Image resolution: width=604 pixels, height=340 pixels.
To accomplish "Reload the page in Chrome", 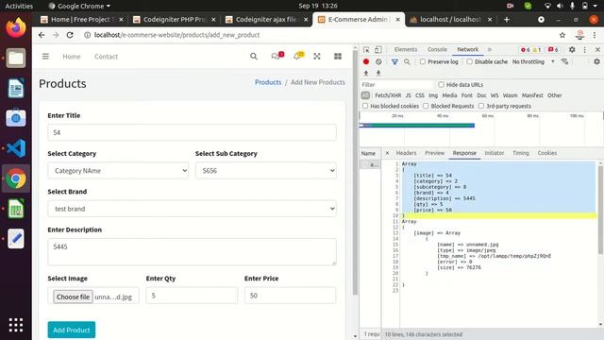I will (70, 35).
